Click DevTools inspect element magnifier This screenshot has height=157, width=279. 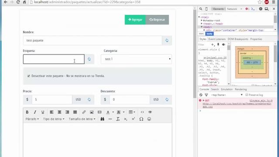(201, 9)
